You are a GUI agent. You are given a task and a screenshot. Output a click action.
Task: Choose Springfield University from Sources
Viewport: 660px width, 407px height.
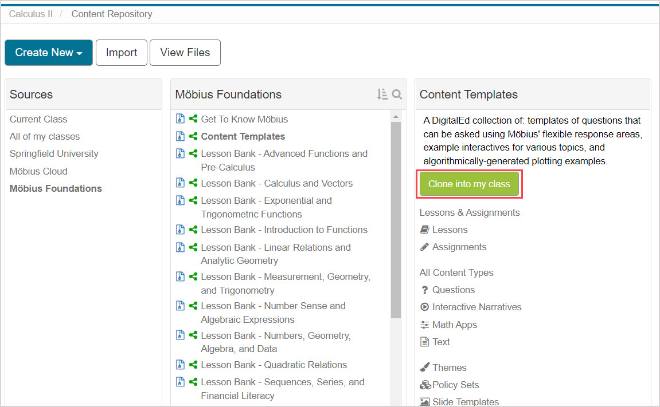pyautogui.click(x=54, y=153)
